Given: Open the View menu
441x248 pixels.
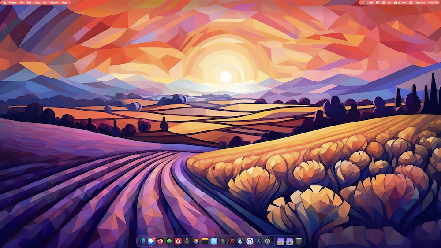Looking at the screenshot, I should point(37,3).
